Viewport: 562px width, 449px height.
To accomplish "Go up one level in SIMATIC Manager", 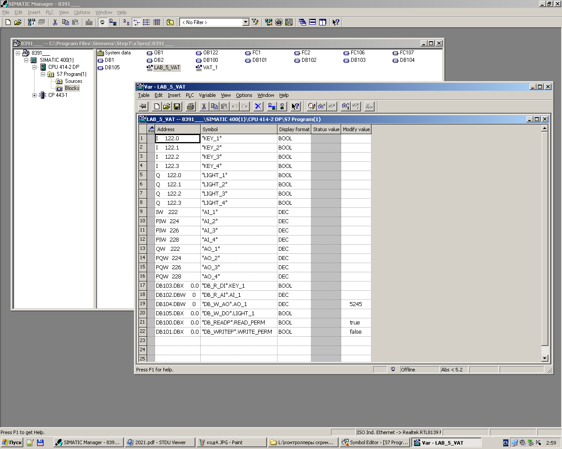I will (x=170, y=22).
